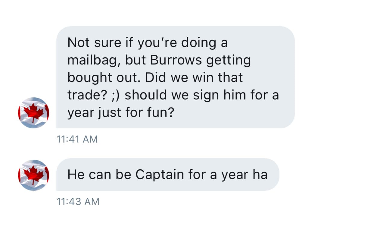Click the phrase "Did we win that"
This screenshot has height=242, width=374.
194,77
